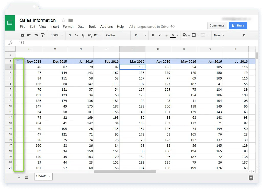Open the font size 11 dropdown

click(140, 35)
